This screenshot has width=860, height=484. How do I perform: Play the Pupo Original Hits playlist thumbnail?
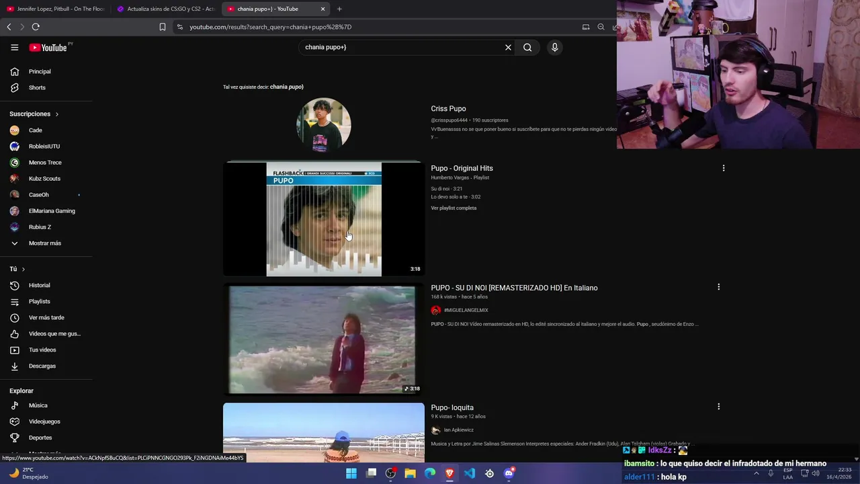point(324,219)
